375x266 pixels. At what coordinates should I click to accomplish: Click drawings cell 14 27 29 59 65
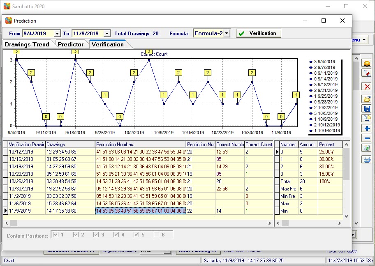[x=70, y=166]
